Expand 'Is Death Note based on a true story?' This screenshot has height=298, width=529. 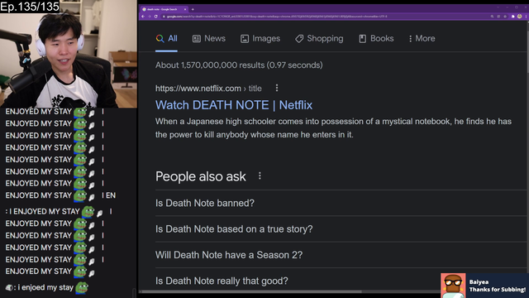tap(341, 229)
